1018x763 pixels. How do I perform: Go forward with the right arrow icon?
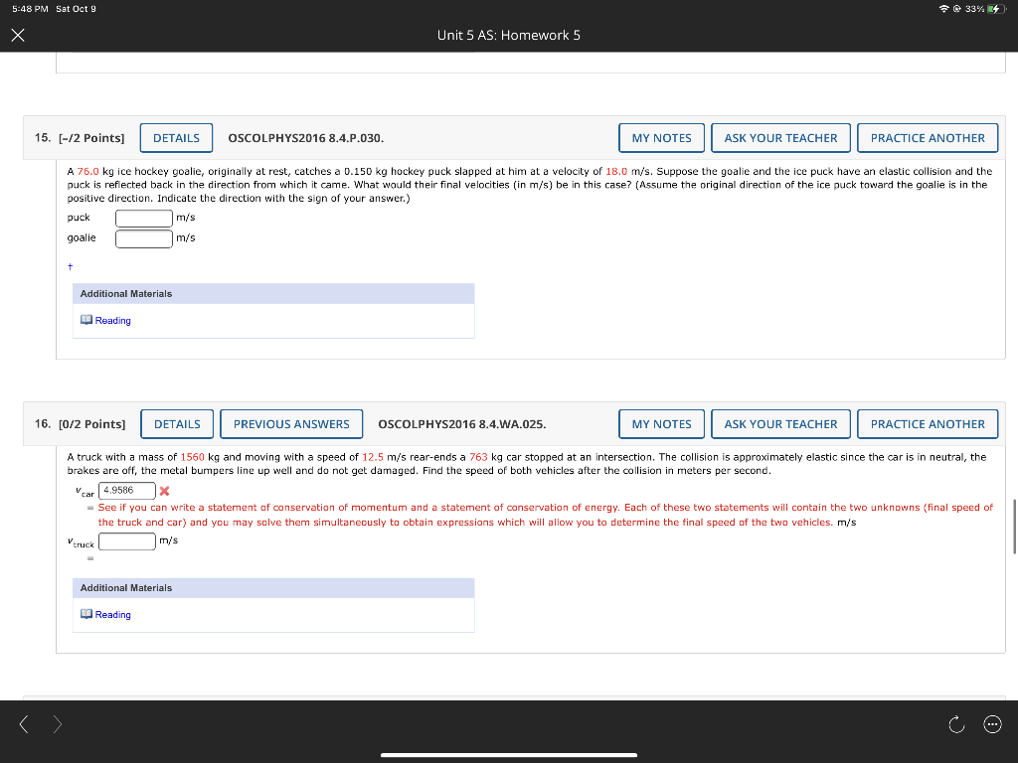pyautogui.click(x=58, y=724)
